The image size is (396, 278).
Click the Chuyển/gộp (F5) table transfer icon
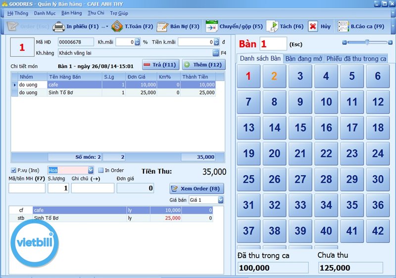point(212,26)
